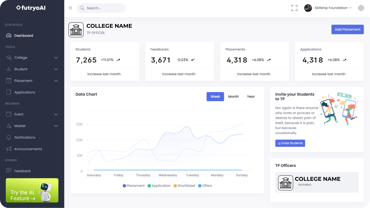
Task: Open the Placement sidebar menu
Action: tap(23, 81)
